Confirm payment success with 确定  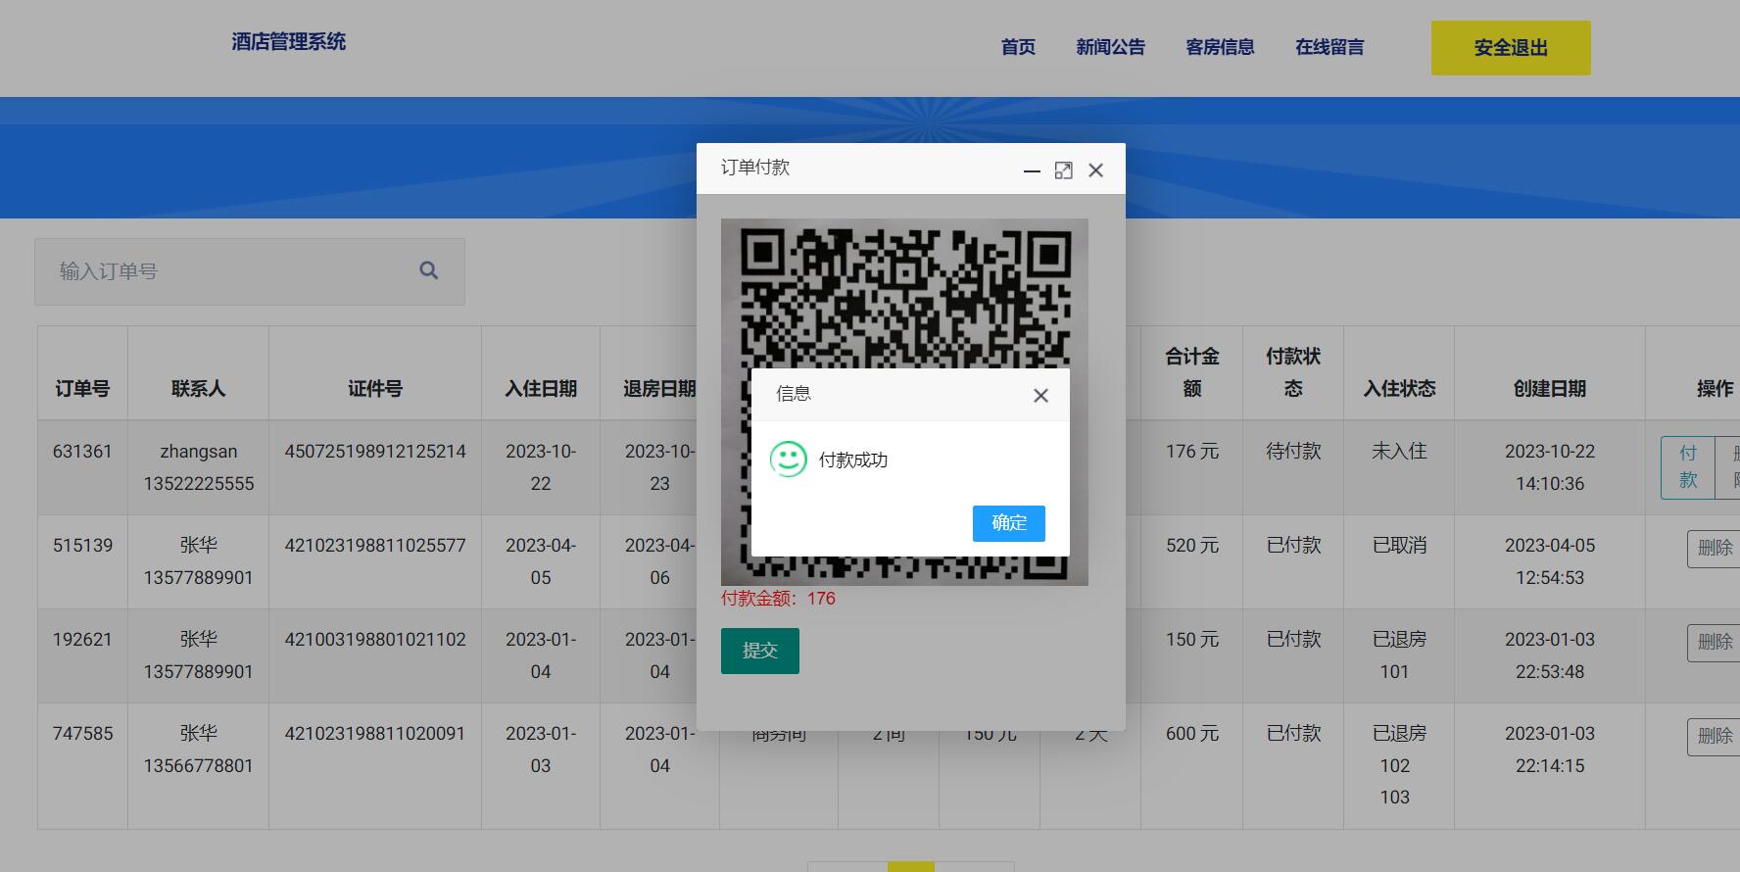point(1009,523)
